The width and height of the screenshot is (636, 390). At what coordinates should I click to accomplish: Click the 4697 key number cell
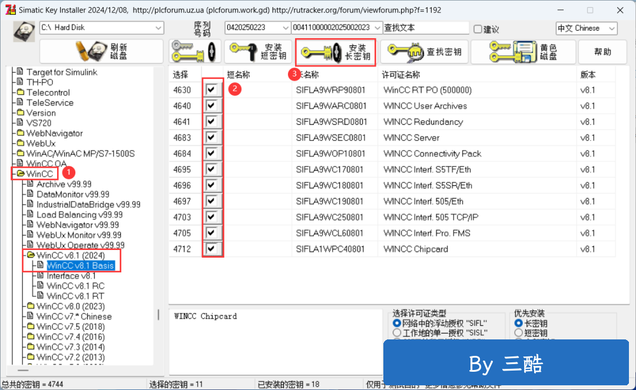point(182,201)
